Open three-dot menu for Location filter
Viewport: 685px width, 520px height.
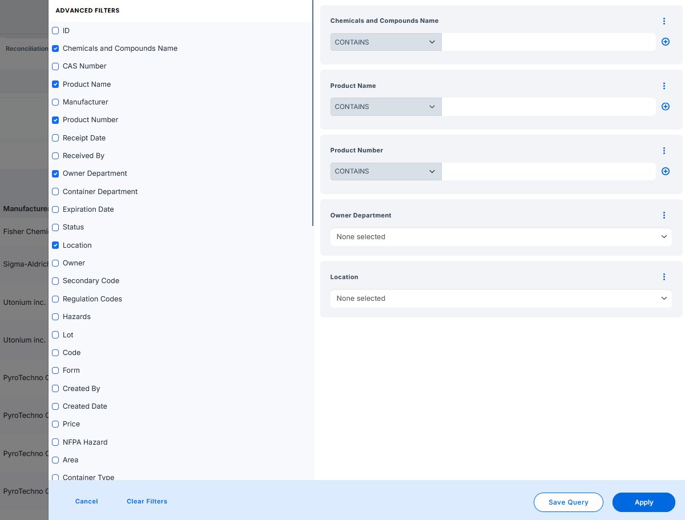coord(664,277)
